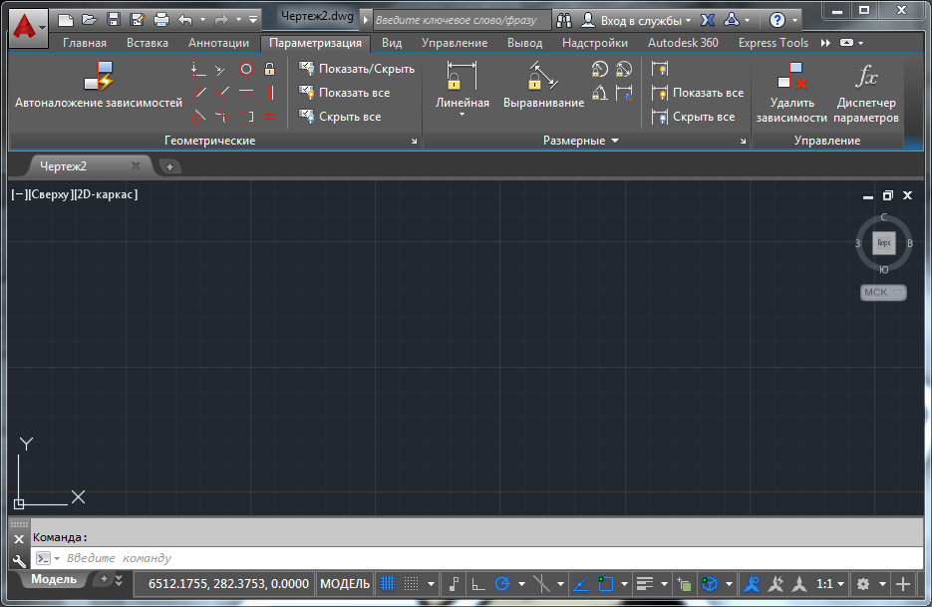Click the Open file icon

click(89, 20)
